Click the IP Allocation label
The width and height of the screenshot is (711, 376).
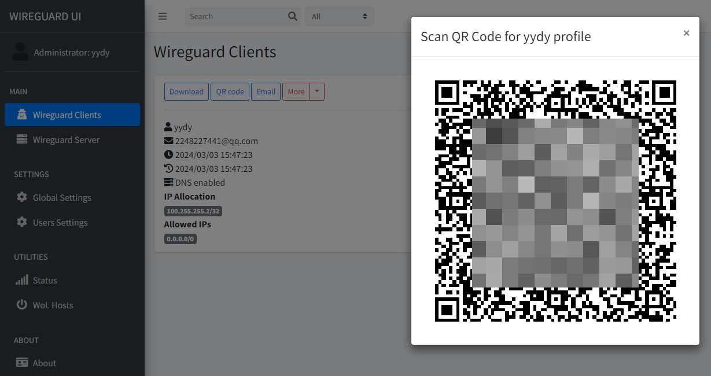[190, 196]
